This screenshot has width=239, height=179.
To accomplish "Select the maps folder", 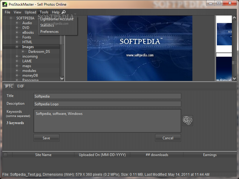I will 27,66.
